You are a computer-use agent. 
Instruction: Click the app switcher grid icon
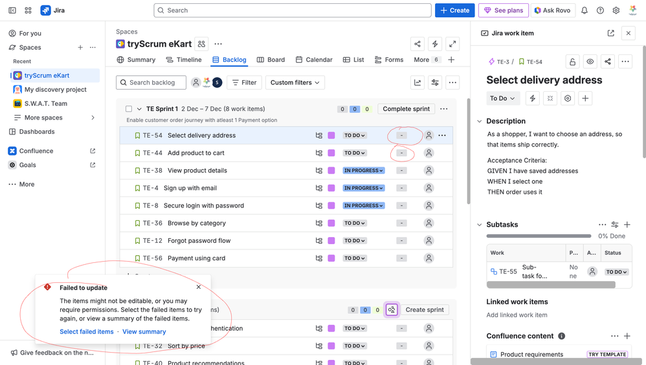28,10
